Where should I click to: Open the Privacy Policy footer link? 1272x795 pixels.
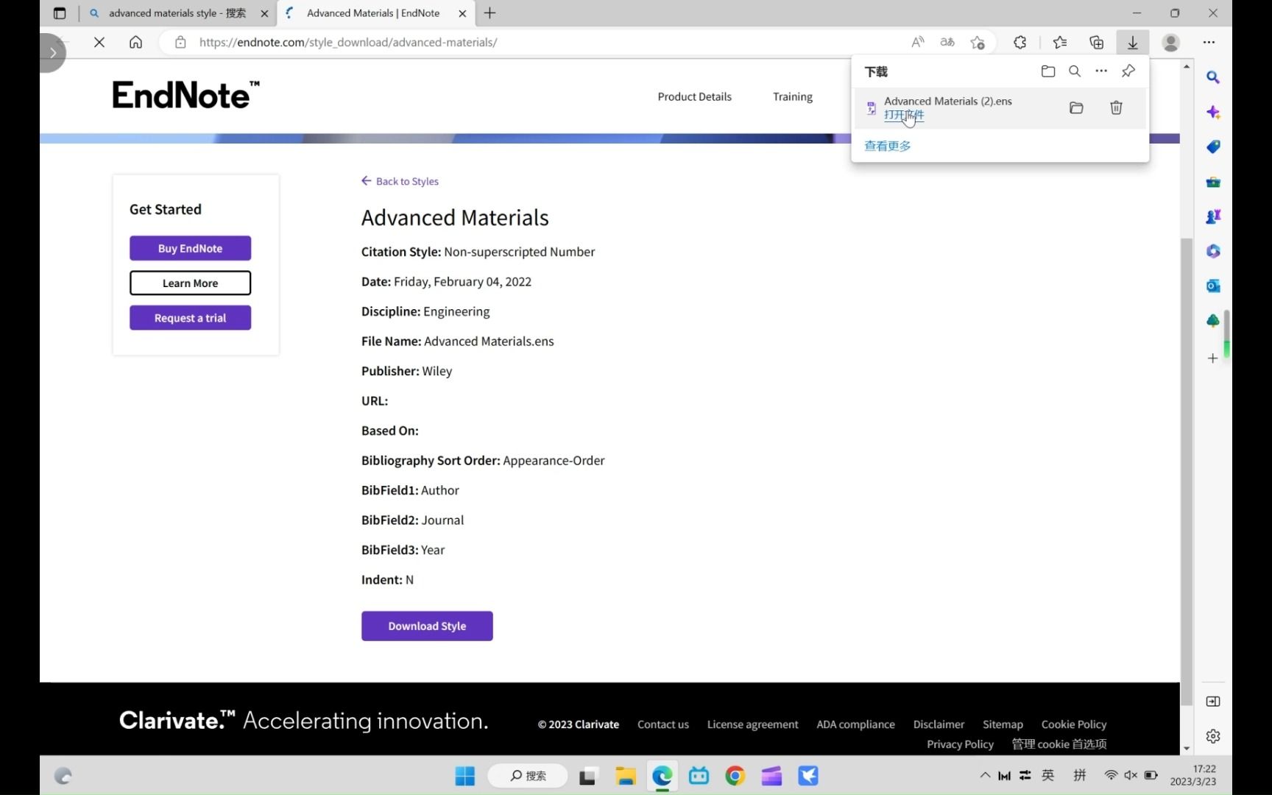click(x=960, y=744)
